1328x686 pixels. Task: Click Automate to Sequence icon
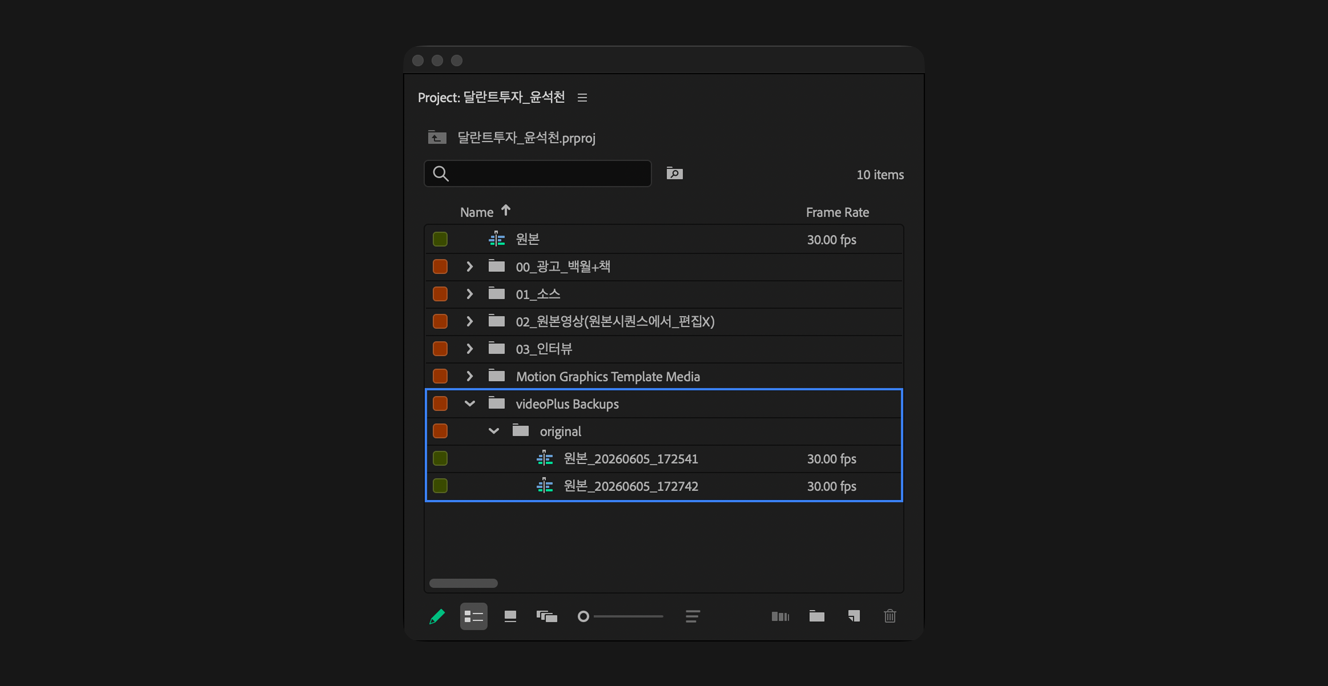(780, 616)
